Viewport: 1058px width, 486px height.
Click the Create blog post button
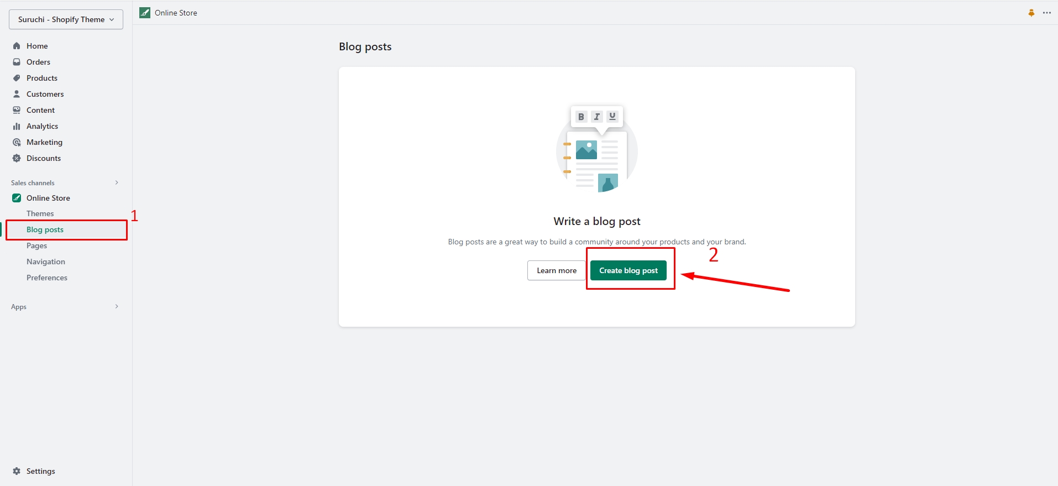(x=628, y=270)
